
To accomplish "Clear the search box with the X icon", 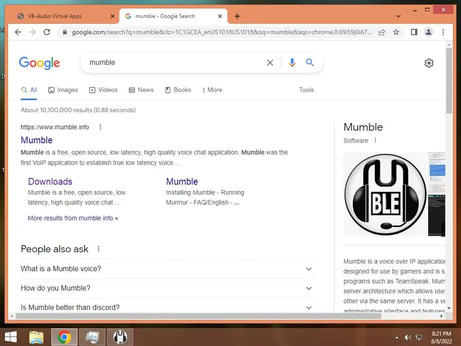I will [x=270, y=62].
